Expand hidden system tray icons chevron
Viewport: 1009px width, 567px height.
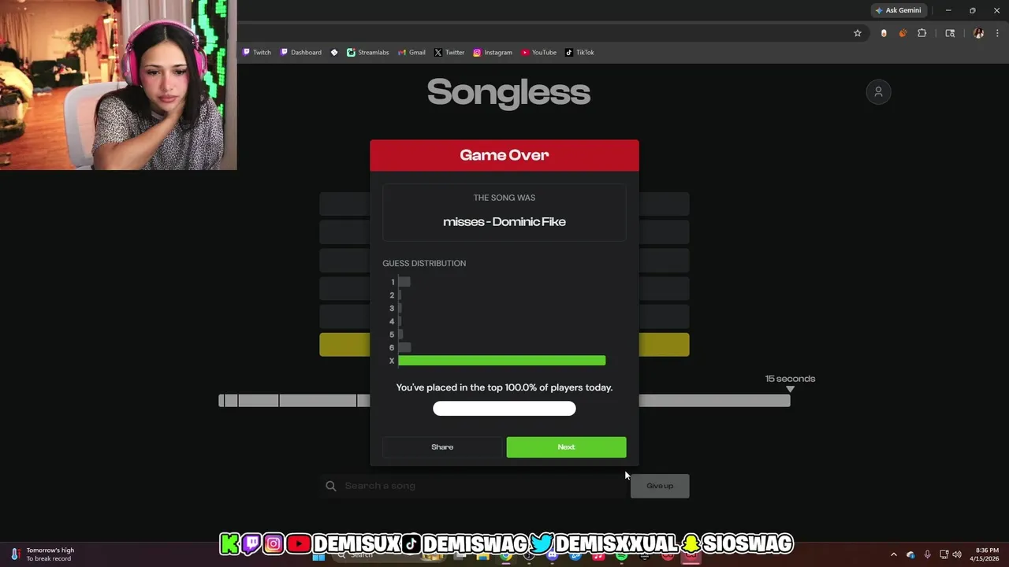pos(893,554)
